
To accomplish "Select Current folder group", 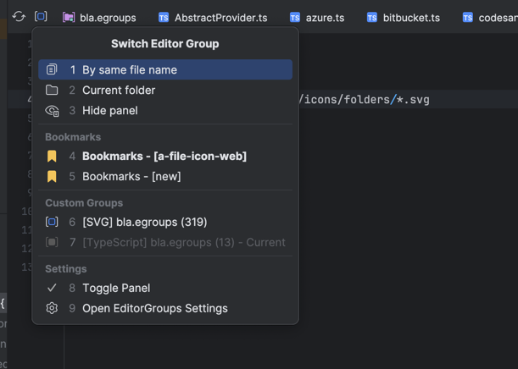I will click(165, 90).
